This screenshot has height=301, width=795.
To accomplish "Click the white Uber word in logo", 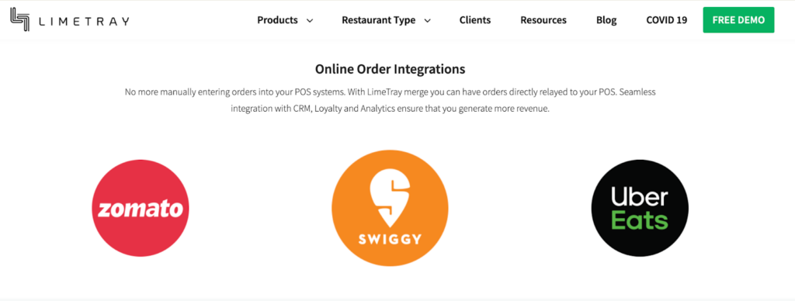I will click(x=640, y=196).
